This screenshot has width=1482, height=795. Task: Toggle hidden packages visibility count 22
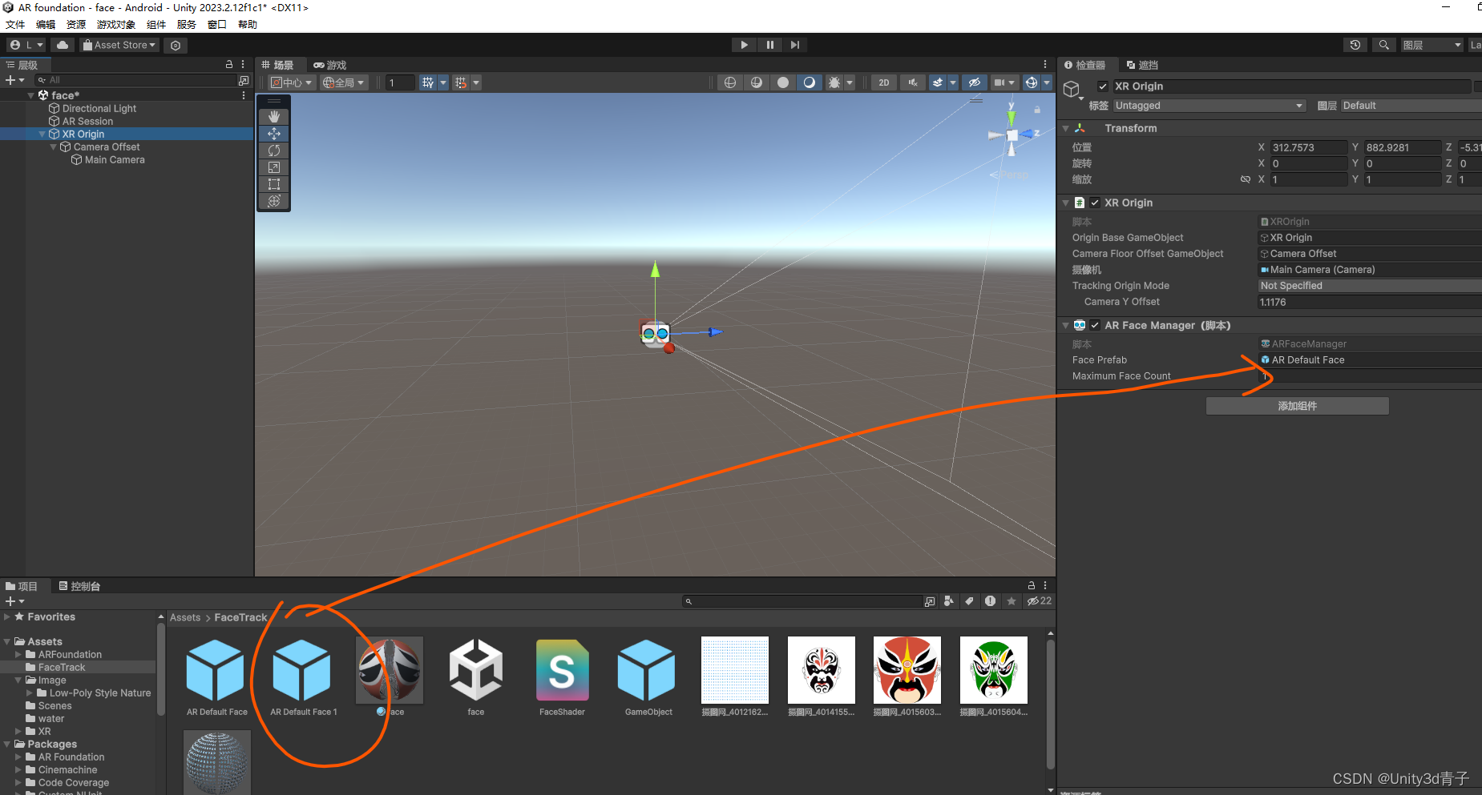click(1040, 601)
